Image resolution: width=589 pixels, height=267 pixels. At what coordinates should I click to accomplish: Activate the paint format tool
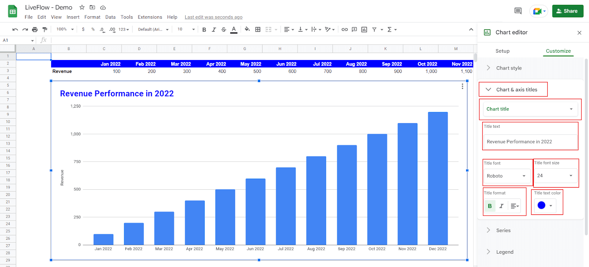pyautogui.click(x=45, y=29)
